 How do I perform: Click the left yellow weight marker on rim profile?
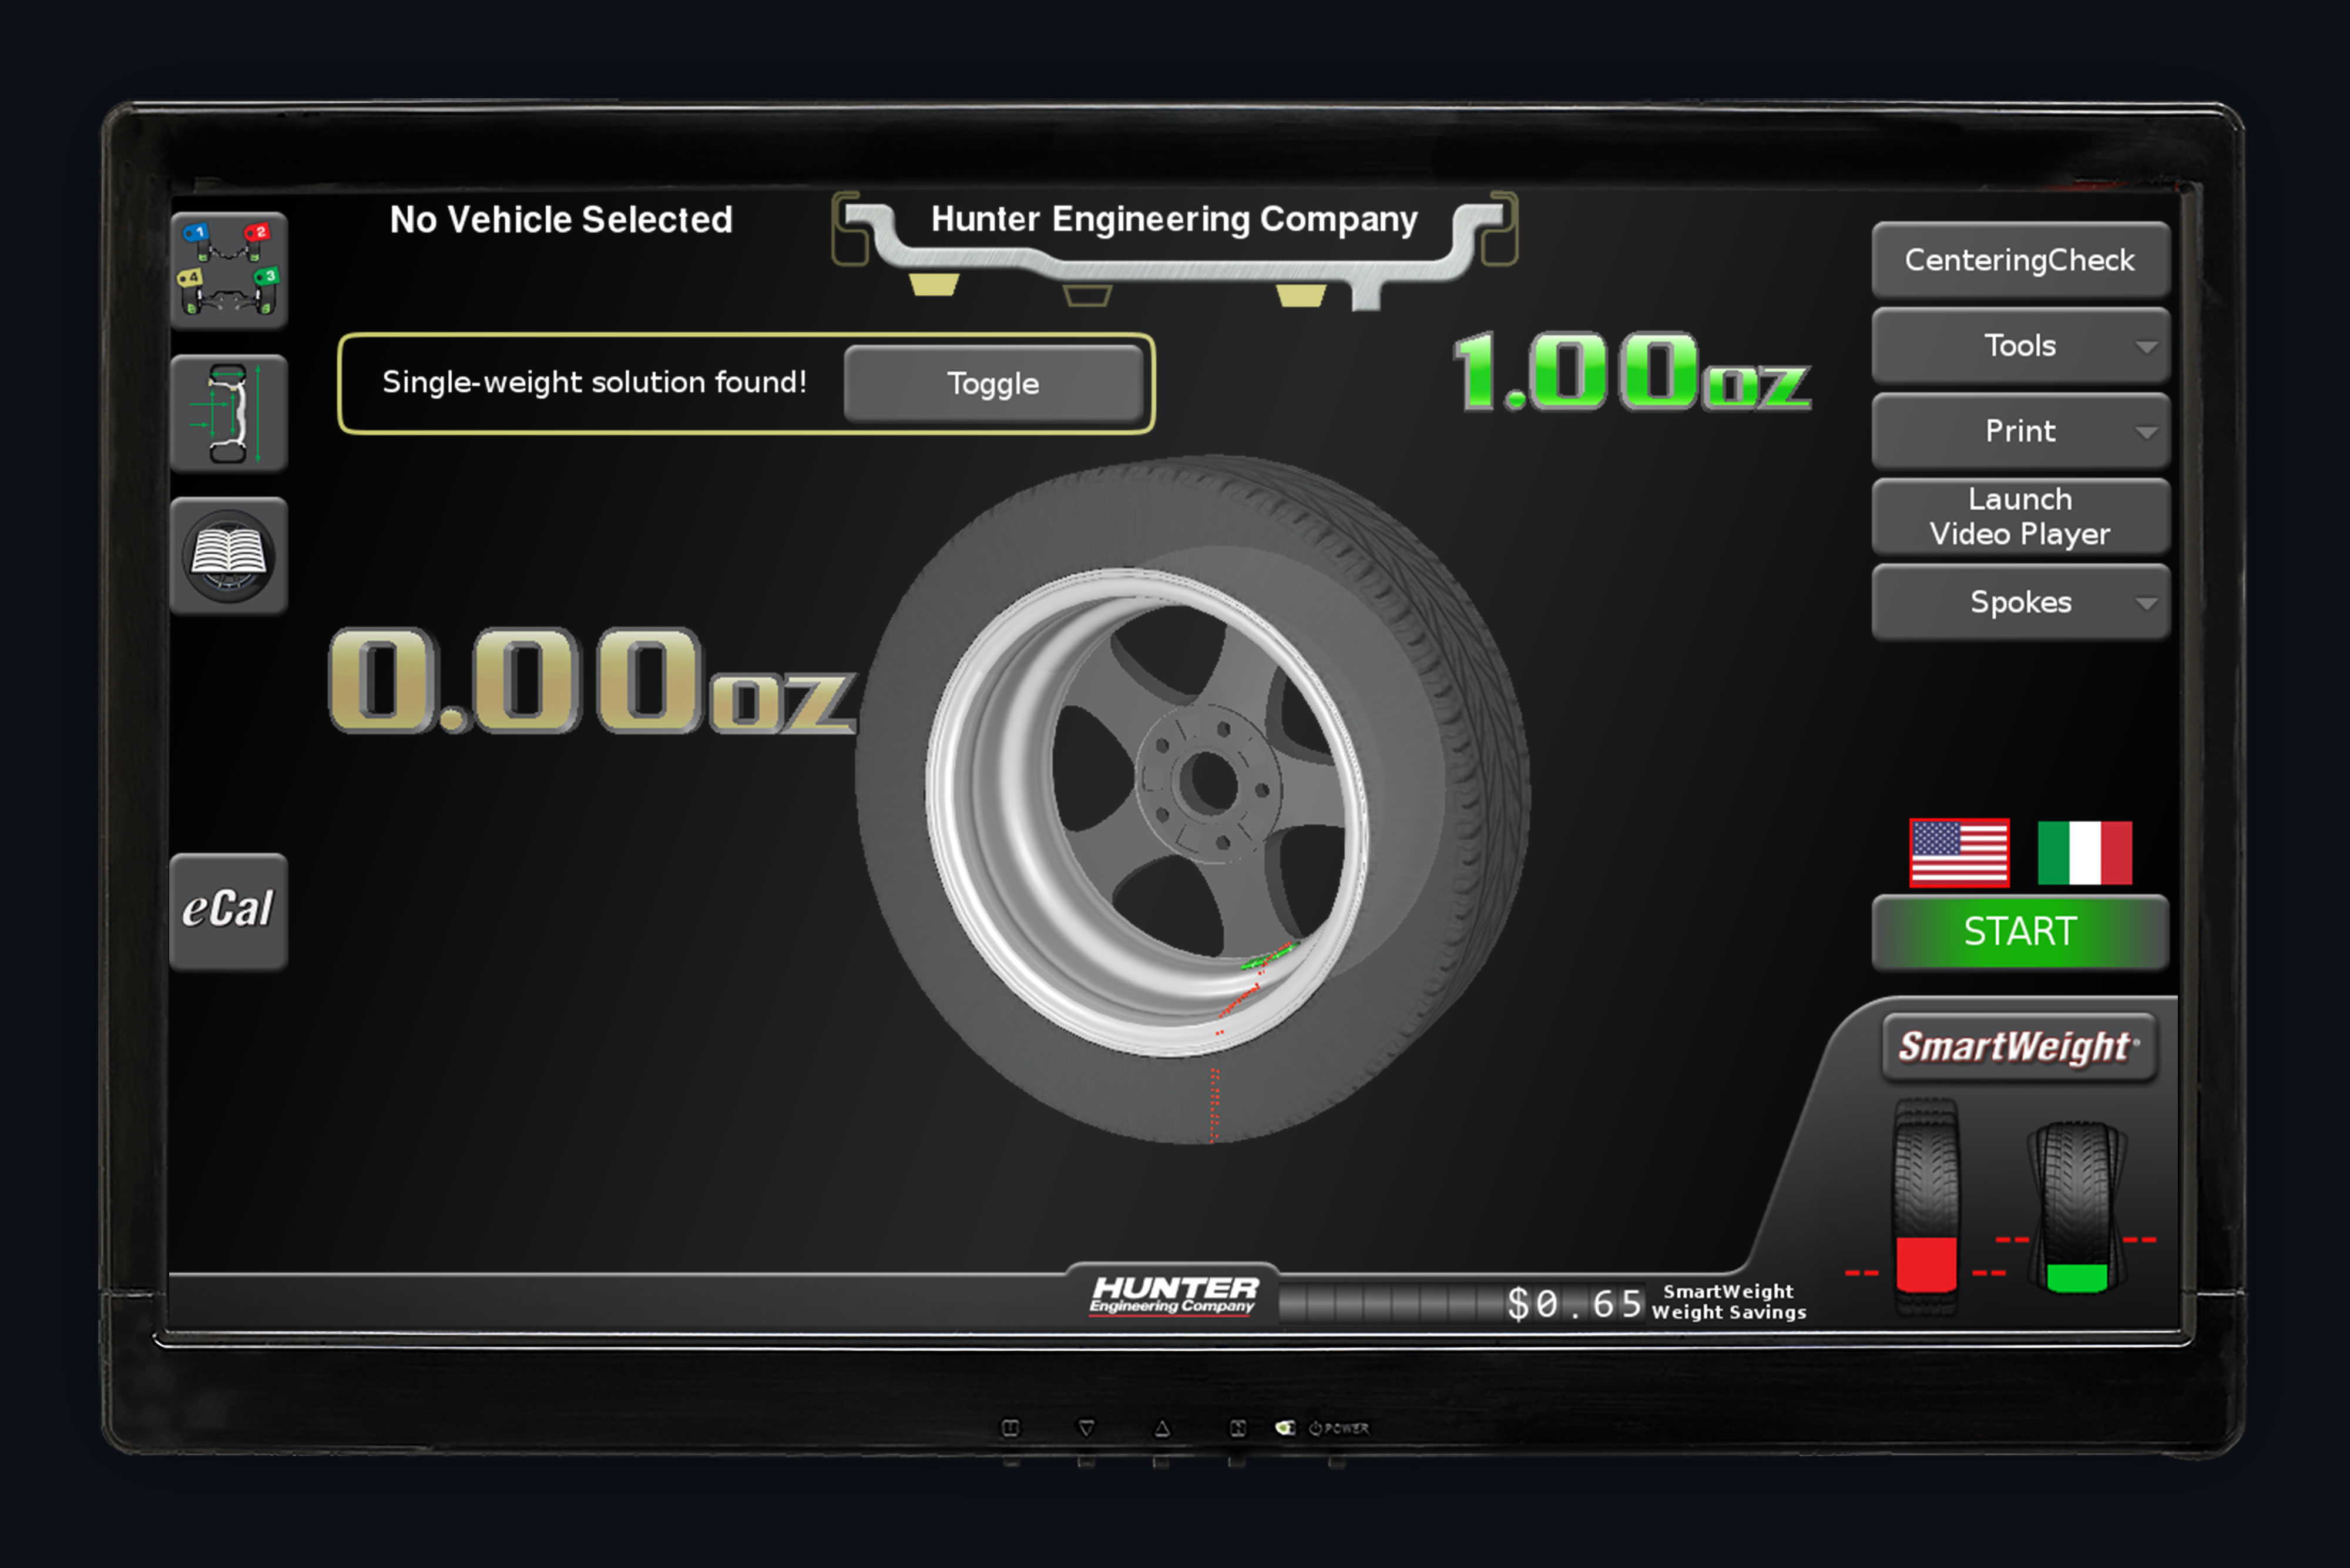(x=934, y=285)
